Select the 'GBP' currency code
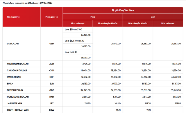This screenshot has width=186, height=113. (52, 90)
